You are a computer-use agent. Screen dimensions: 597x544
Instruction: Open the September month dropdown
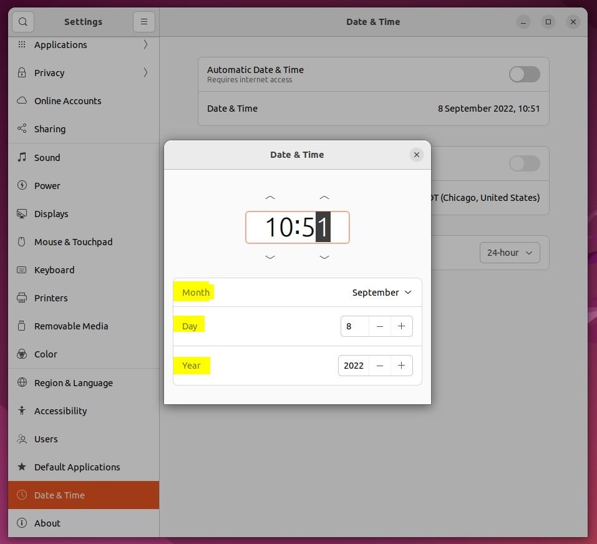coord(381,292)
